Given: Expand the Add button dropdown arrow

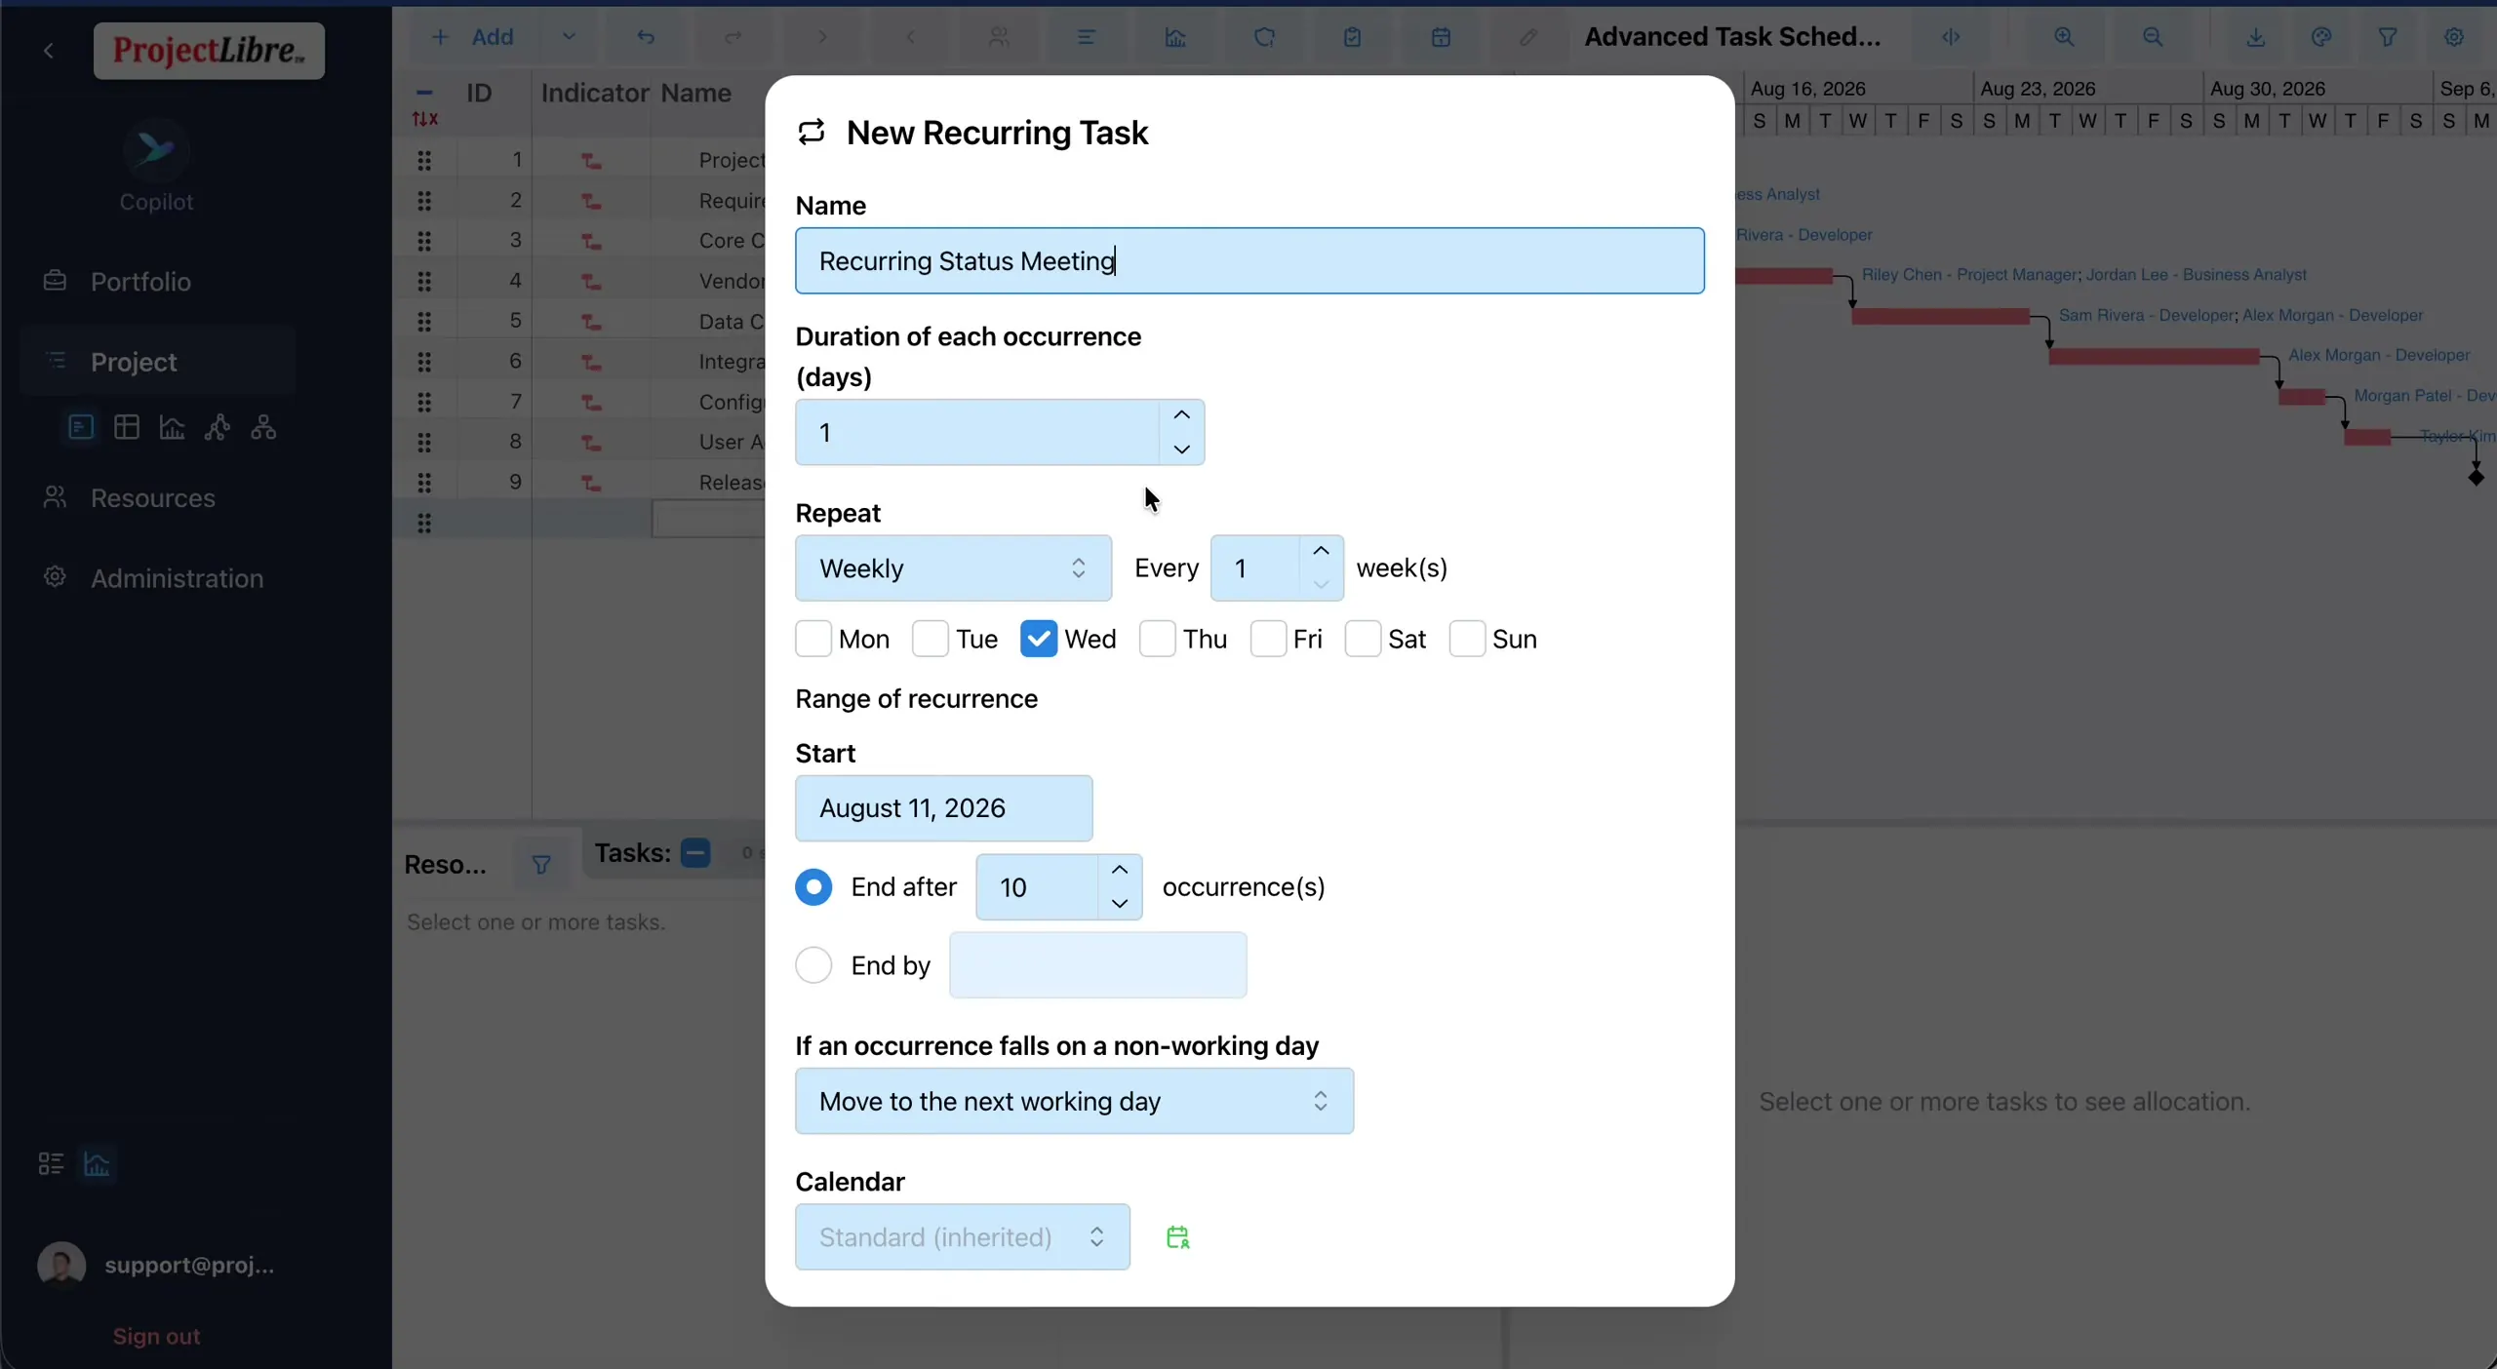Looking at the screenshot, I should click(569, 37).
